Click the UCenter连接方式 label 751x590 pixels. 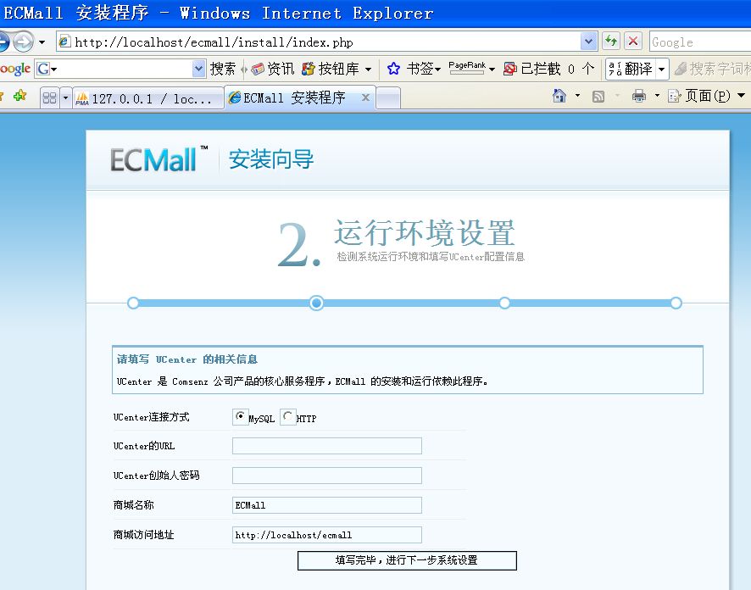152,417
